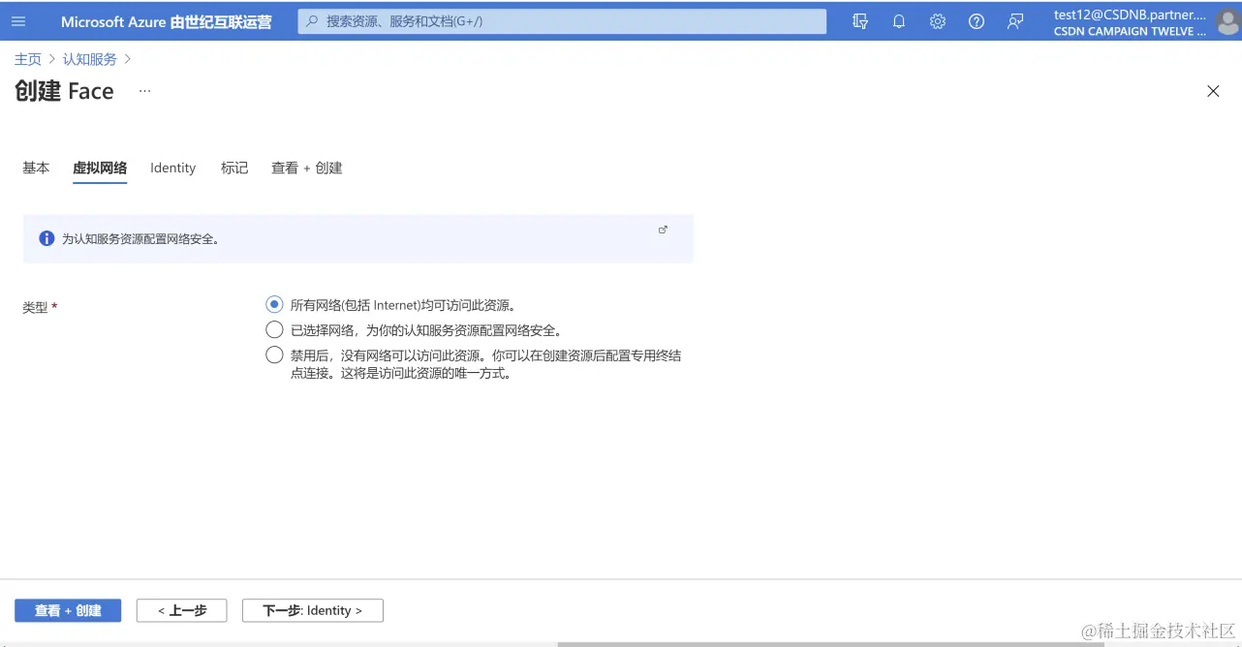The width and height of the screenshot is (1242, 647).
Task: Click the 查看 + 创建 blue button
Action: pos(68,610)
